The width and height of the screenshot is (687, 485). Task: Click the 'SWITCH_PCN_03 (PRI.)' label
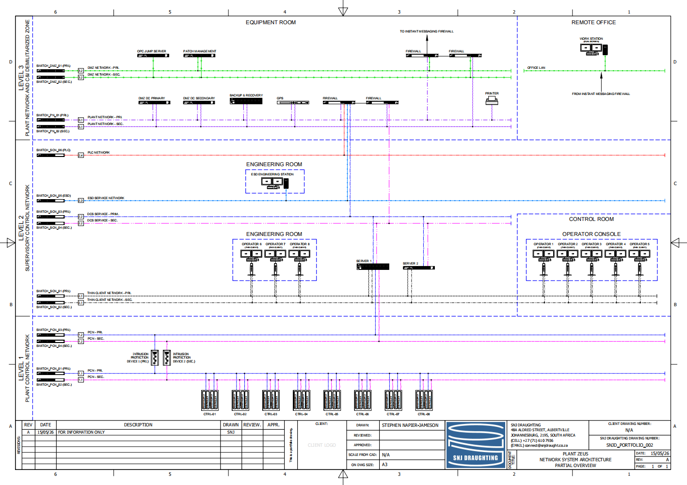(x=53, y=330)
